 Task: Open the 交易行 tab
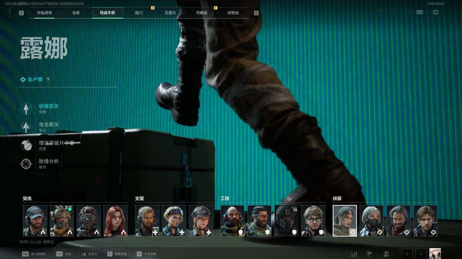click(170, 13)
